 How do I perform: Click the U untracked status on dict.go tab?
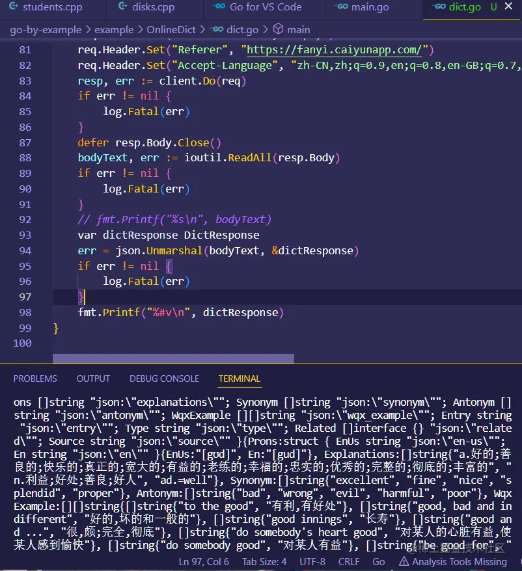[493, 7]
